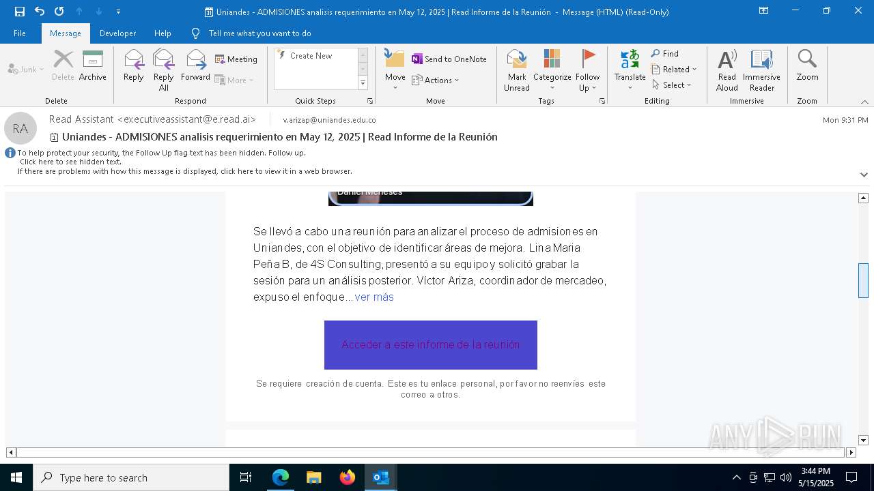Expand the message header chevron
The image size is (874, 491).
coord(864,175)
